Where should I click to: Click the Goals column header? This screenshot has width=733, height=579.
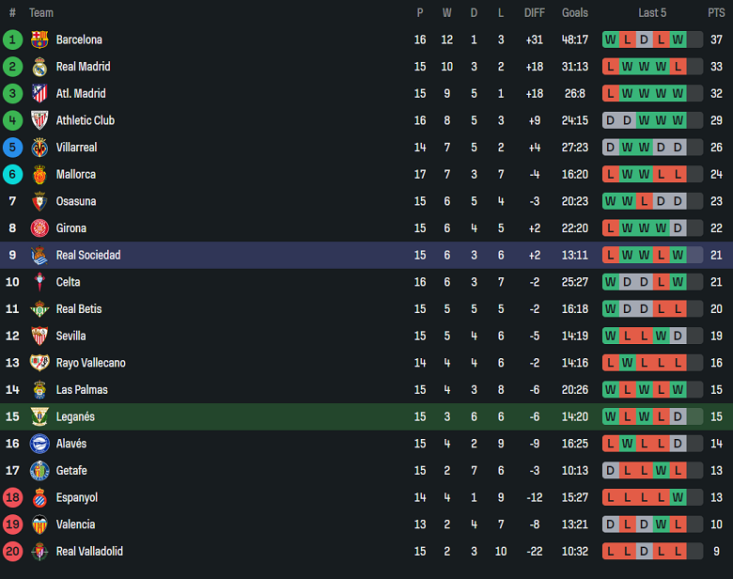(x=575, y=13)
